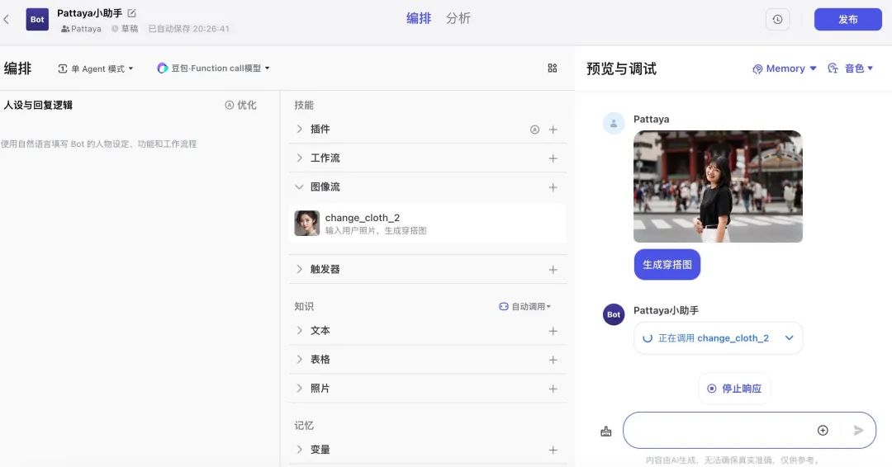Click the Pattaya小助手 Bot avatar in chat
Viewport: 892px width, 467px height.
[614, 314]
